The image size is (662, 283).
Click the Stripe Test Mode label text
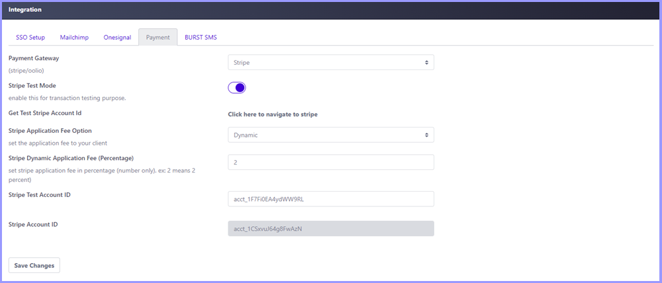point(32,86)
